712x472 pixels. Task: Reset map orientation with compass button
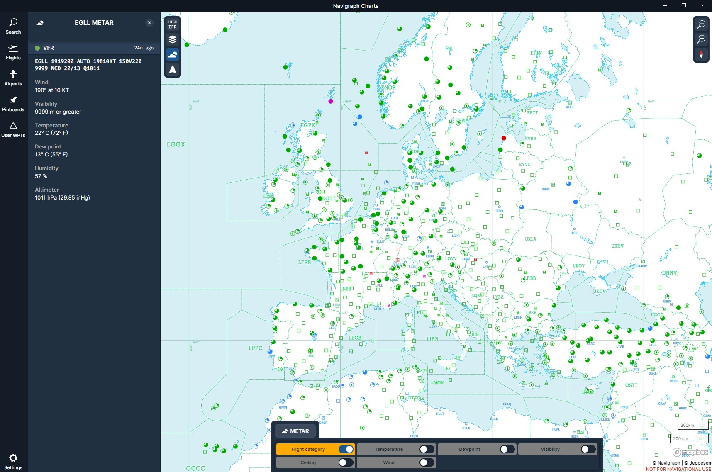pyautogui.click(x=701, y=54)
